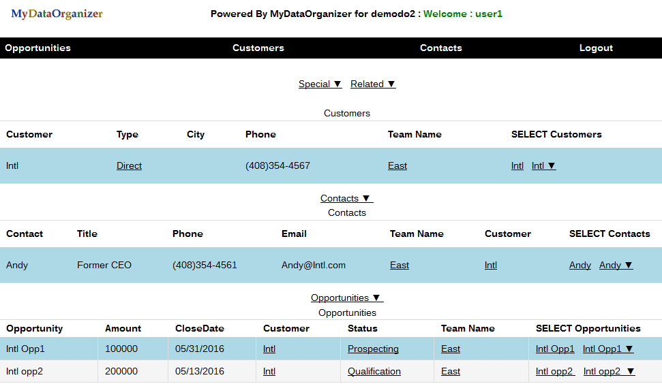662x384 pixels.
Task: Open the Opportunities menu in navigation bar
Action: (x=37, y=48)
